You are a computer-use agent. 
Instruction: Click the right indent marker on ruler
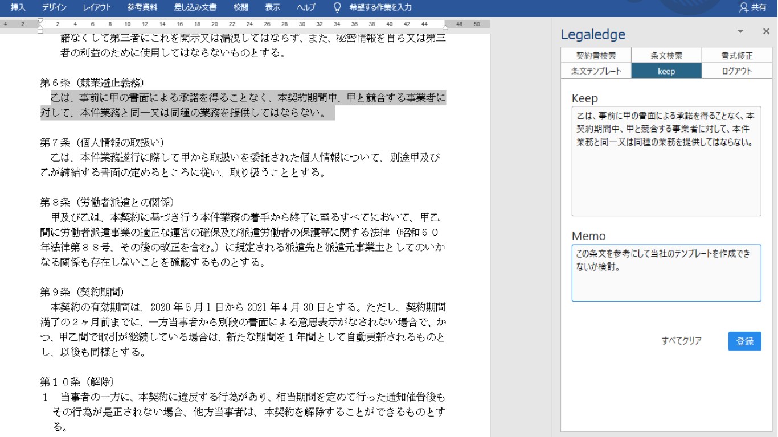445,27
